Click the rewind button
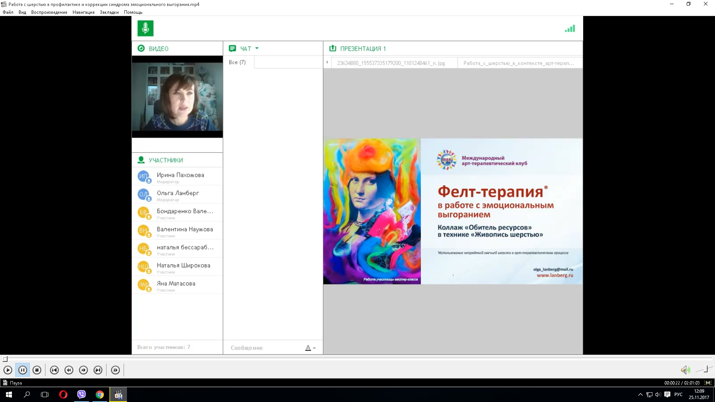This screenshot has width=715, height=402. (x=69, y=370)
